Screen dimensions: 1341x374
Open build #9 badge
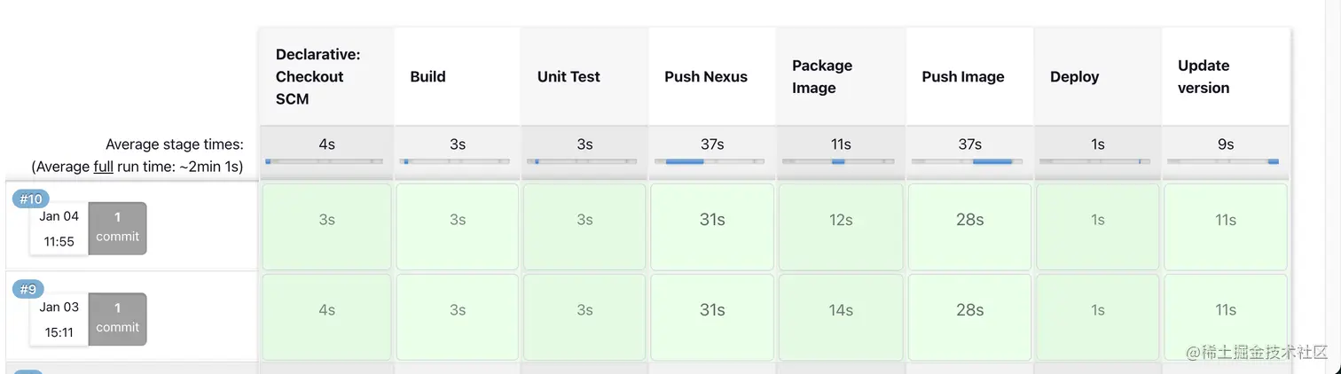[28, 289]
